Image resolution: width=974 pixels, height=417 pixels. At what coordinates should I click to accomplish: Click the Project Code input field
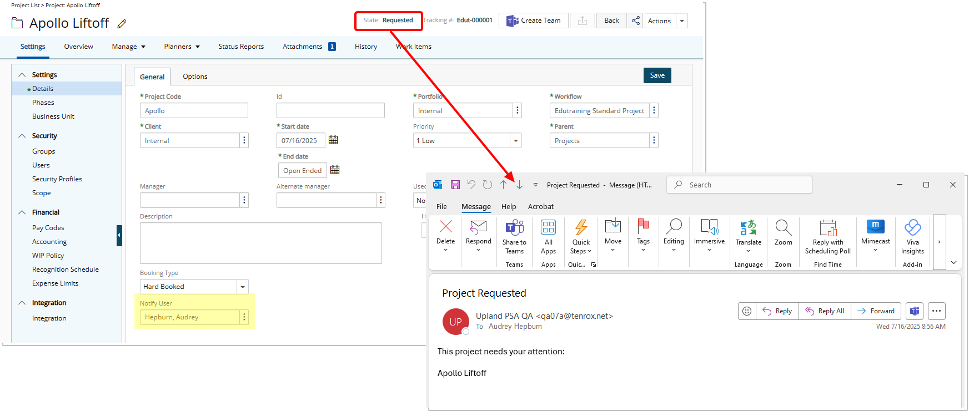point(194,111)
